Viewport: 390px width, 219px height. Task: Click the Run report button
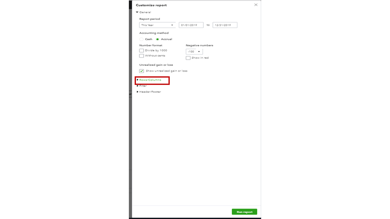point(244,212)
